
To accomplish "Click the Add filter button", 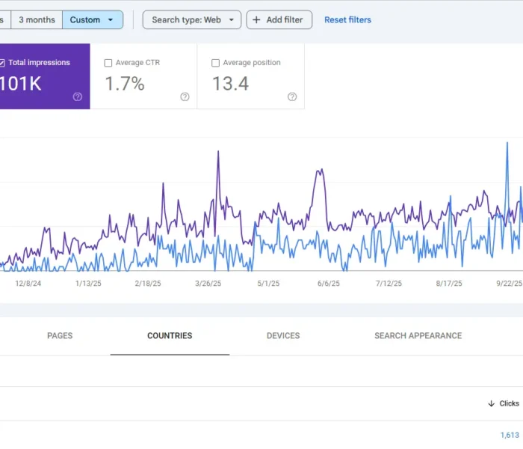I will tap(279, 20).
